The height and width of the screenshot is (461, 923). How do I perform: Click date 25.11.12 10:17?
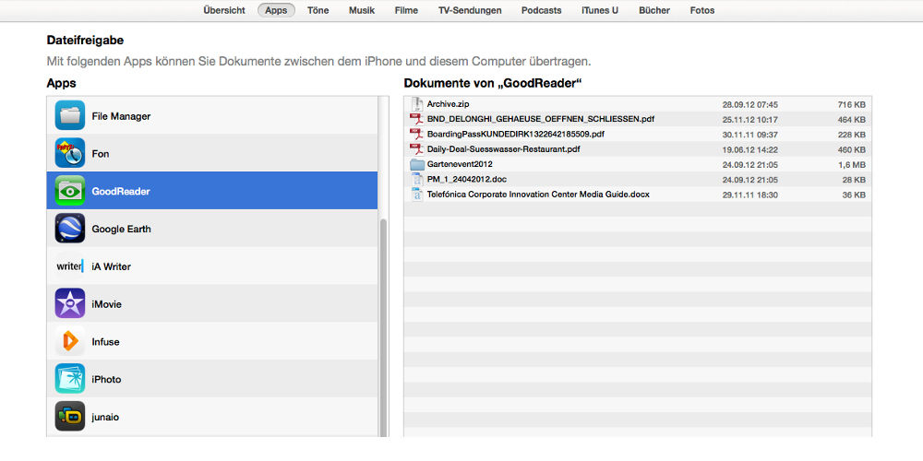pyautogui.click(x=749, y=120)
